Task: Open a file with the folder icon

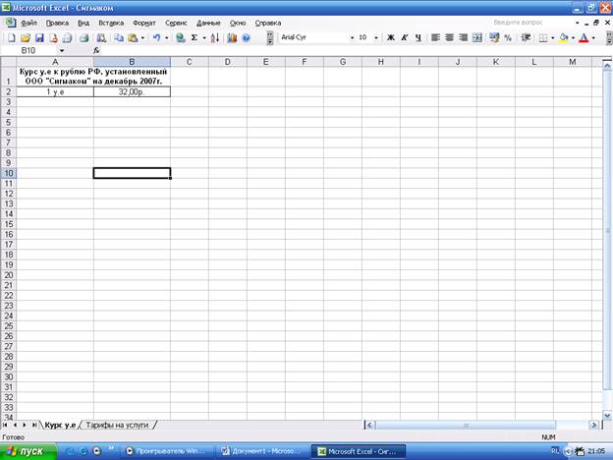Action: click(x=26, y=38)
